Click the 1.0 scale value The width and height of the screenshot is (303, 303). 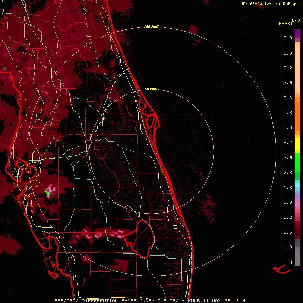tap(288, 202)
